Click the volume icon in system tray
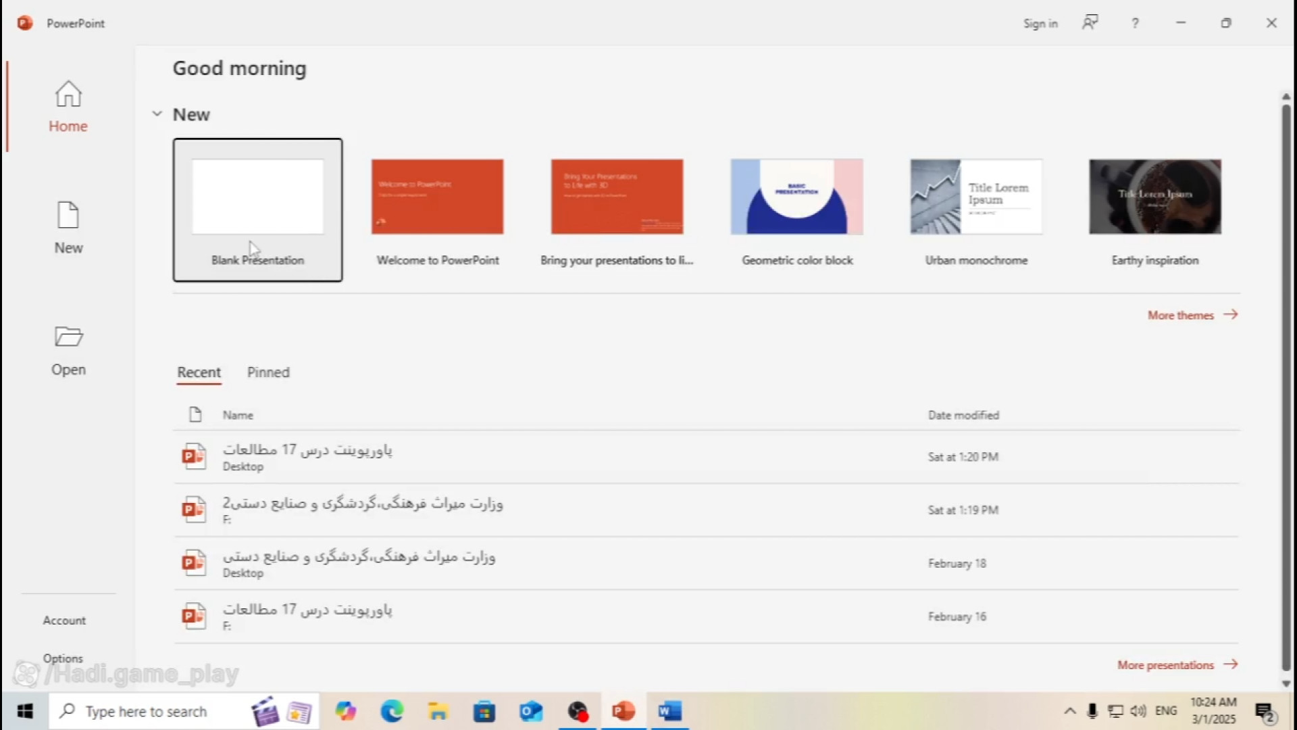Image resolution: width=1297 pixels, height=730 pixels. pos(1138,711)
